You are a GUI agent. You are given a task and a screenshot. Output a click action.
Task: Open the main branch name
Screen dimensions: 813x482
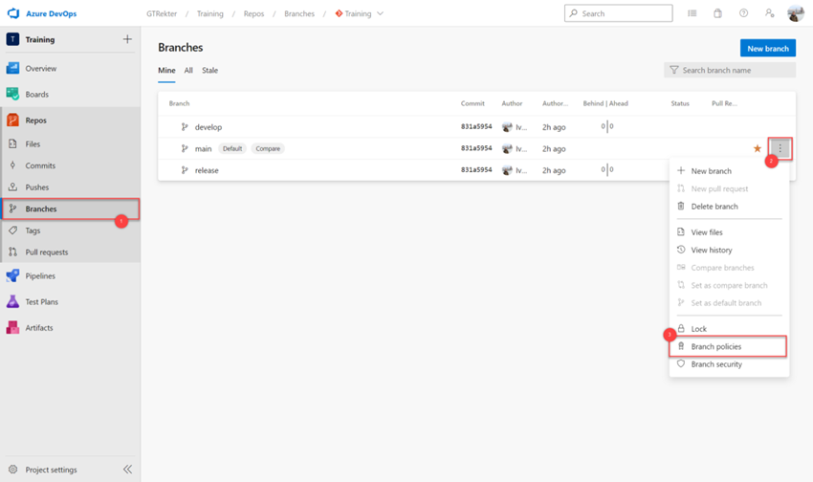point(203,149)
